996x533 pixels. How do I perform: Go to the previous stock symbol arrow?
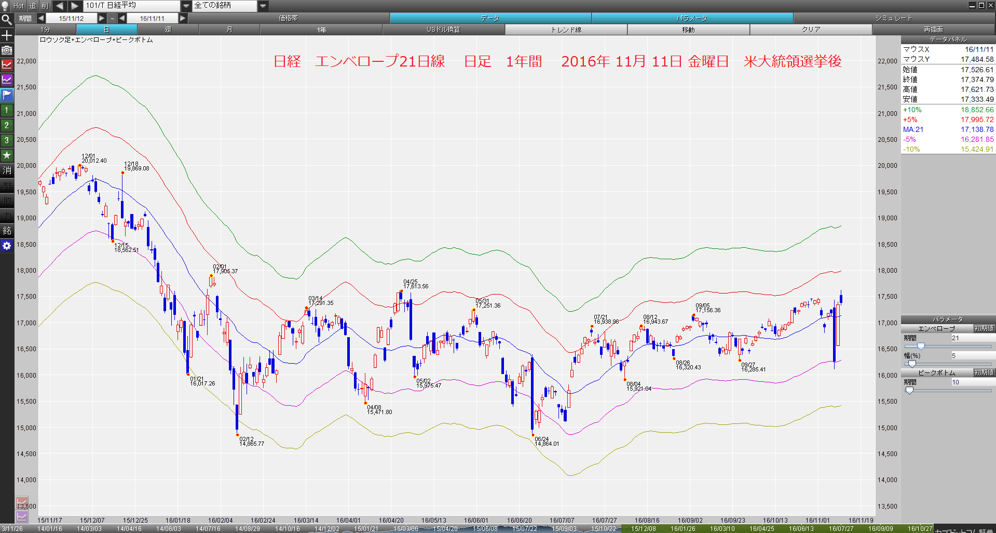click(59, 6)
